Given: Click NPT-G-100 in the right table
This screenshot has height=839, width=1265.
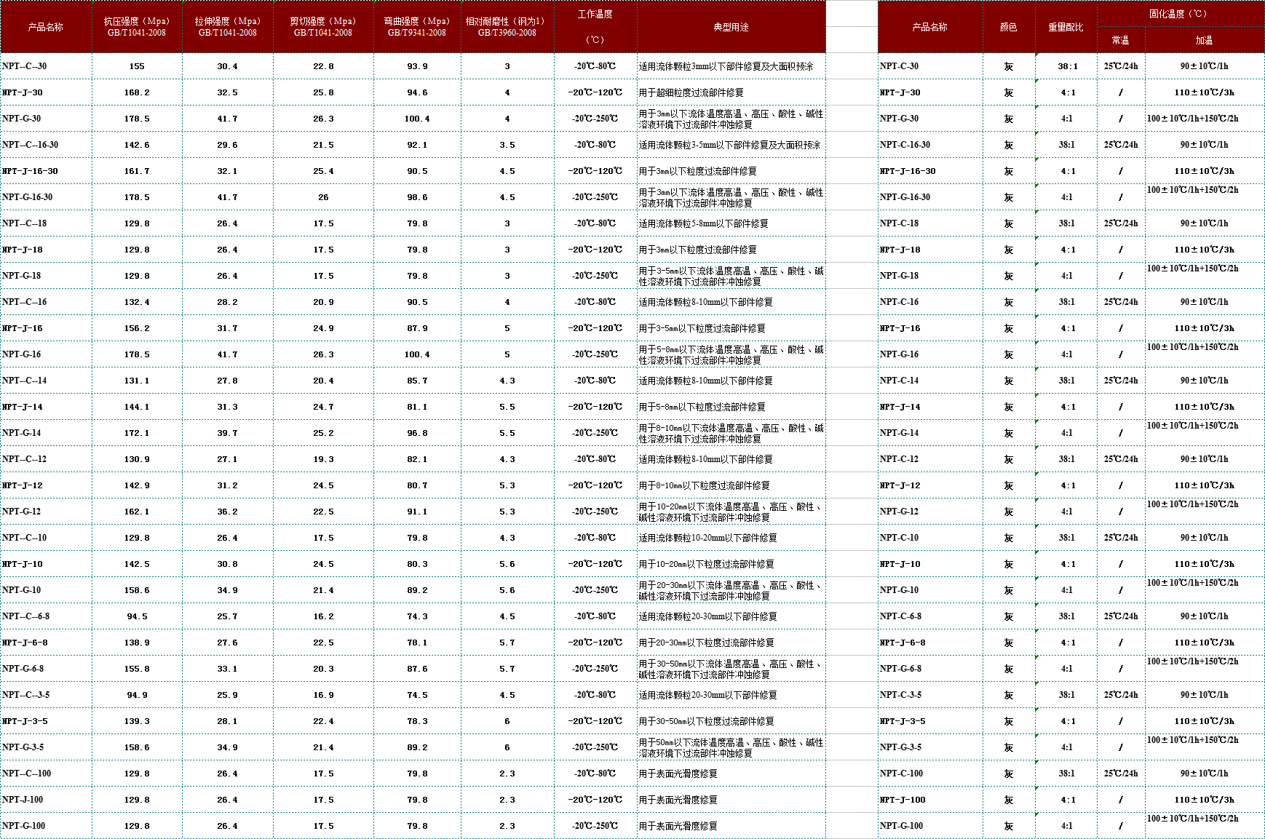Looking at the screenshot, I should tap(929, 826).
